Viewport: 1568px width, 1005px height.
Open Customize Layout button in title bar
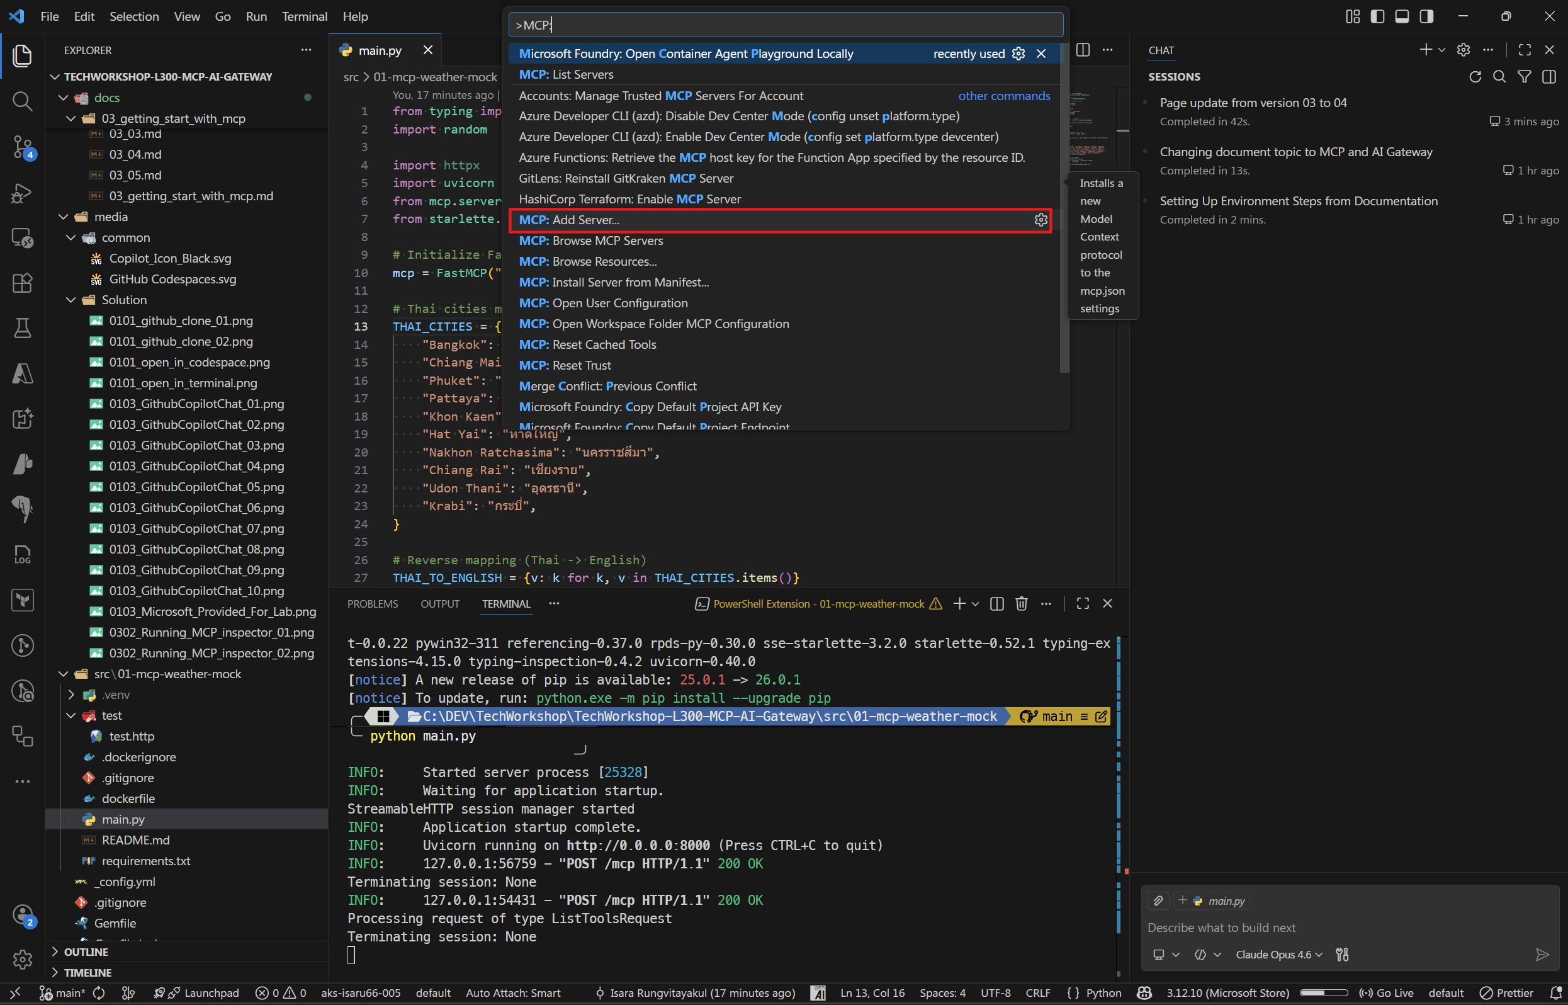pyautogui.click(x=1353, y=16)
